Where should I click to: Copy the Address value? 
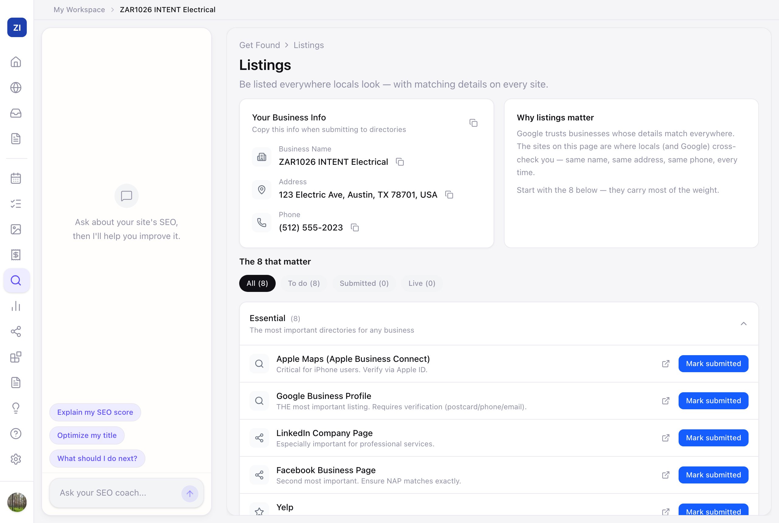(449, 195)
